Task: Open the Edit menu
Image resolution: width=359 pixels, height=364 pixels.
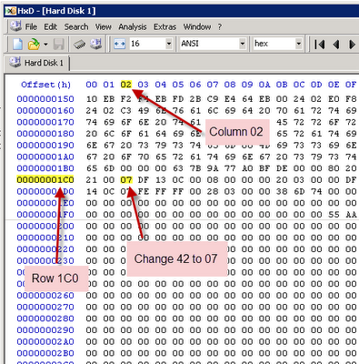Action: click(x=50, y=27)
